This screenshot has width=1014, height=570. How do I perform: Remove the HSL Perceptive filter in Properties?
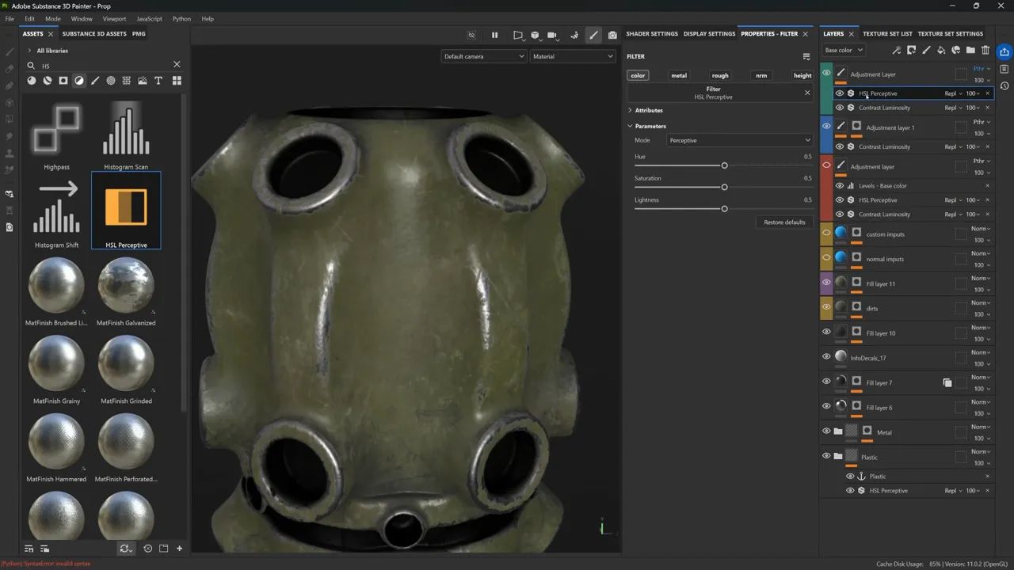coord(807,93)
